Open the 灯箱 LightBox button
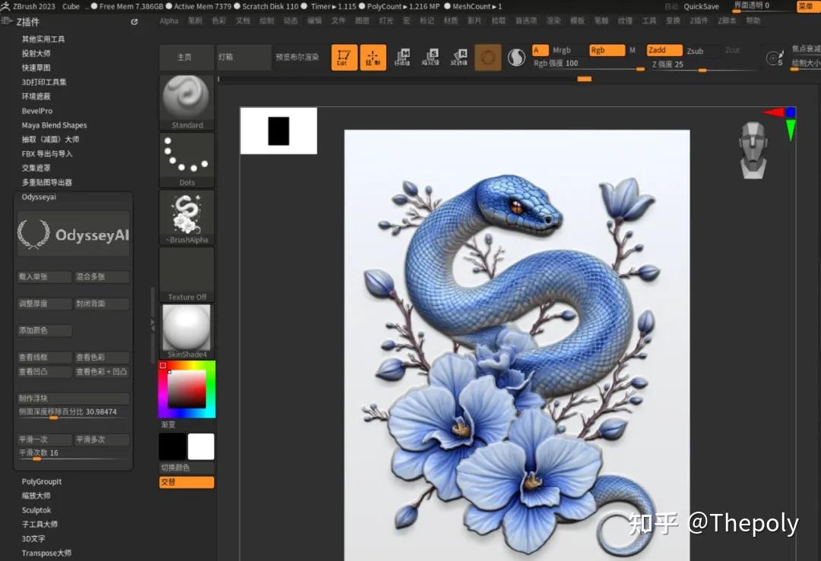This screenshot has width=821, height=561. [x=243, y=57]
